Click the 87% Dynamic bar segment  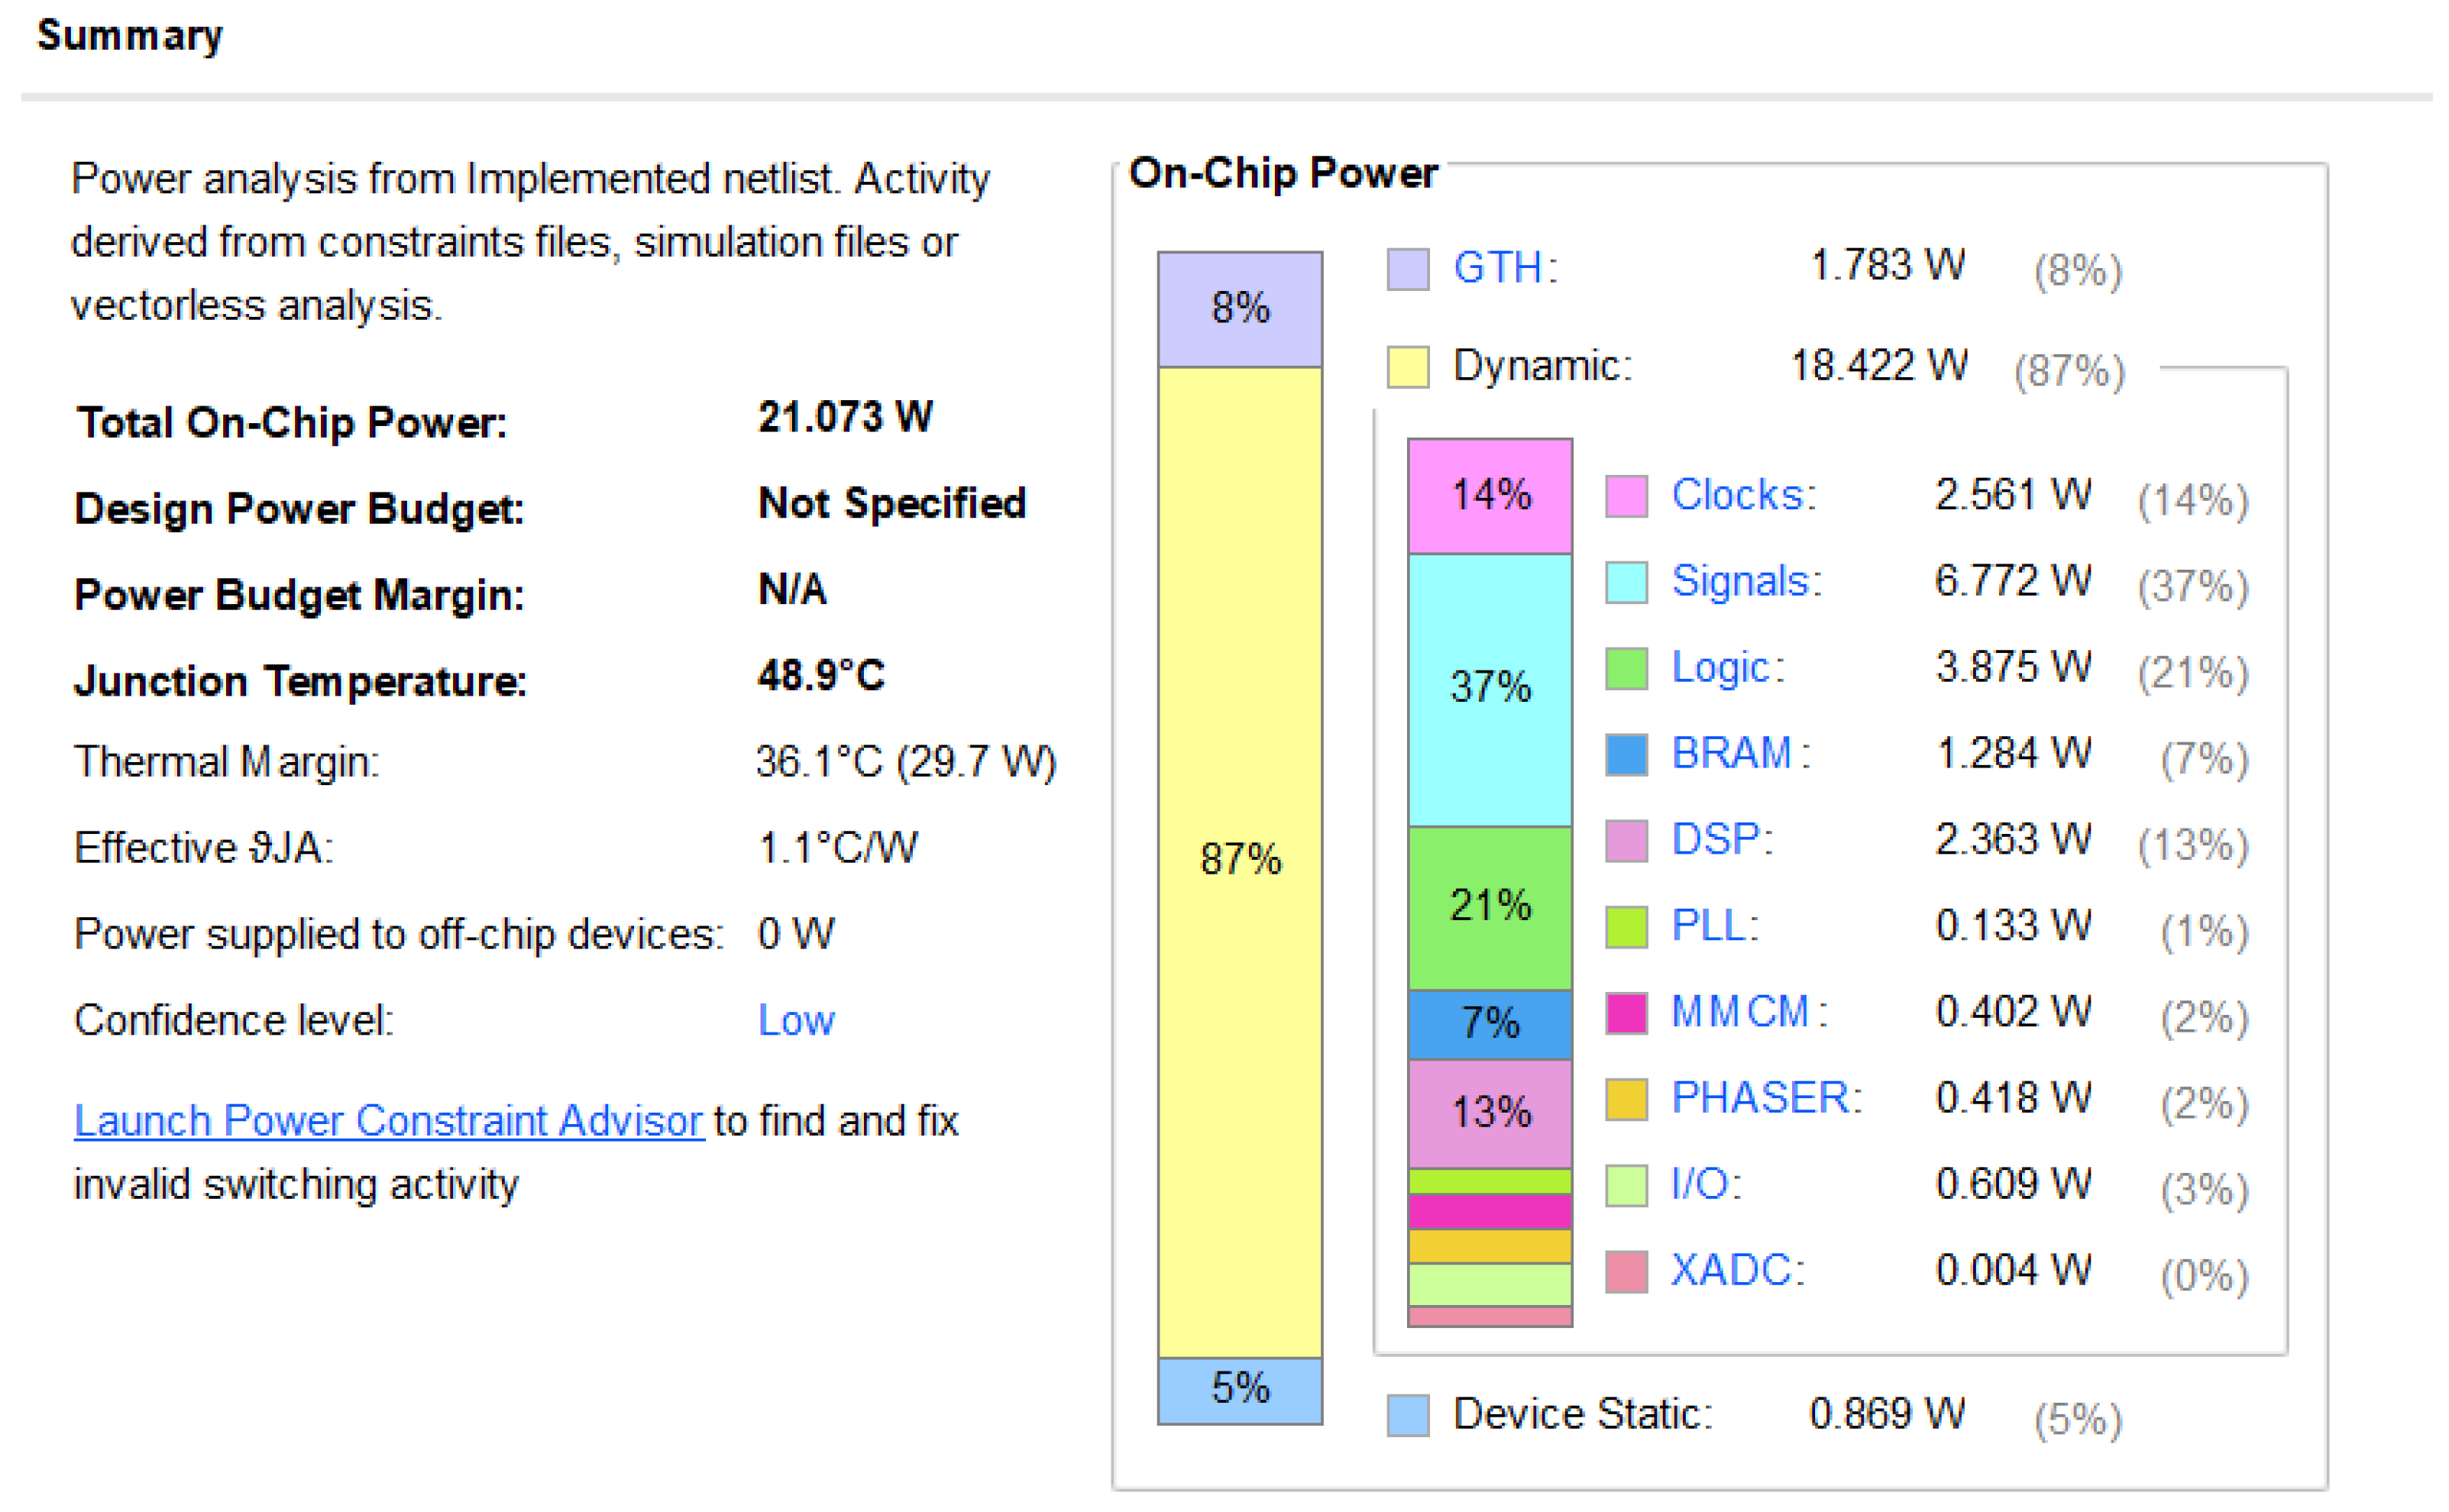pyautogui.click(x=1240, y=860)
